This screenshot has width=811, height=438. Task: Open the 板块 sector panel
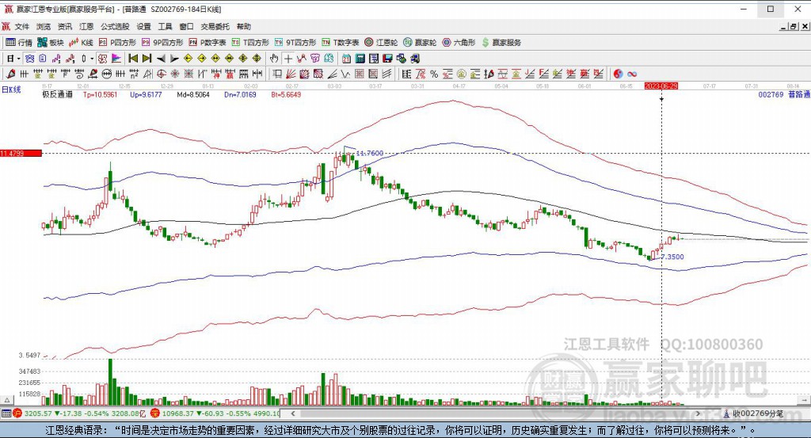(51, 43)
